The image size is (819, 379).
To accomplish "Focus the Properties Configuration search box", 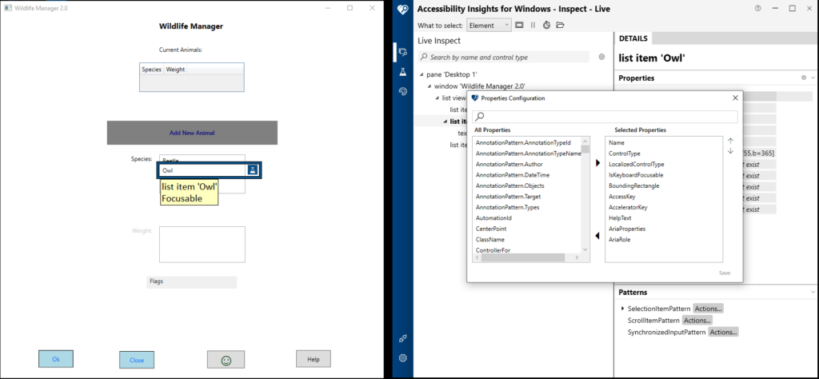I will 605,117.
